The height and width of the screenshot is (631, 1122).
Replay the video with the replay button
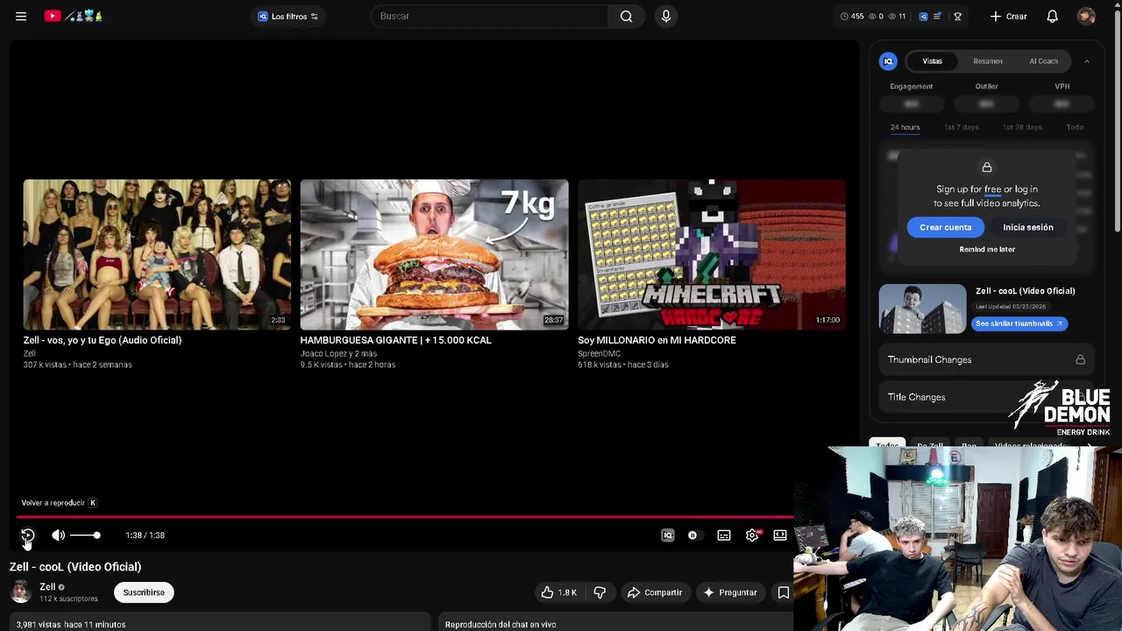[27, 535]
